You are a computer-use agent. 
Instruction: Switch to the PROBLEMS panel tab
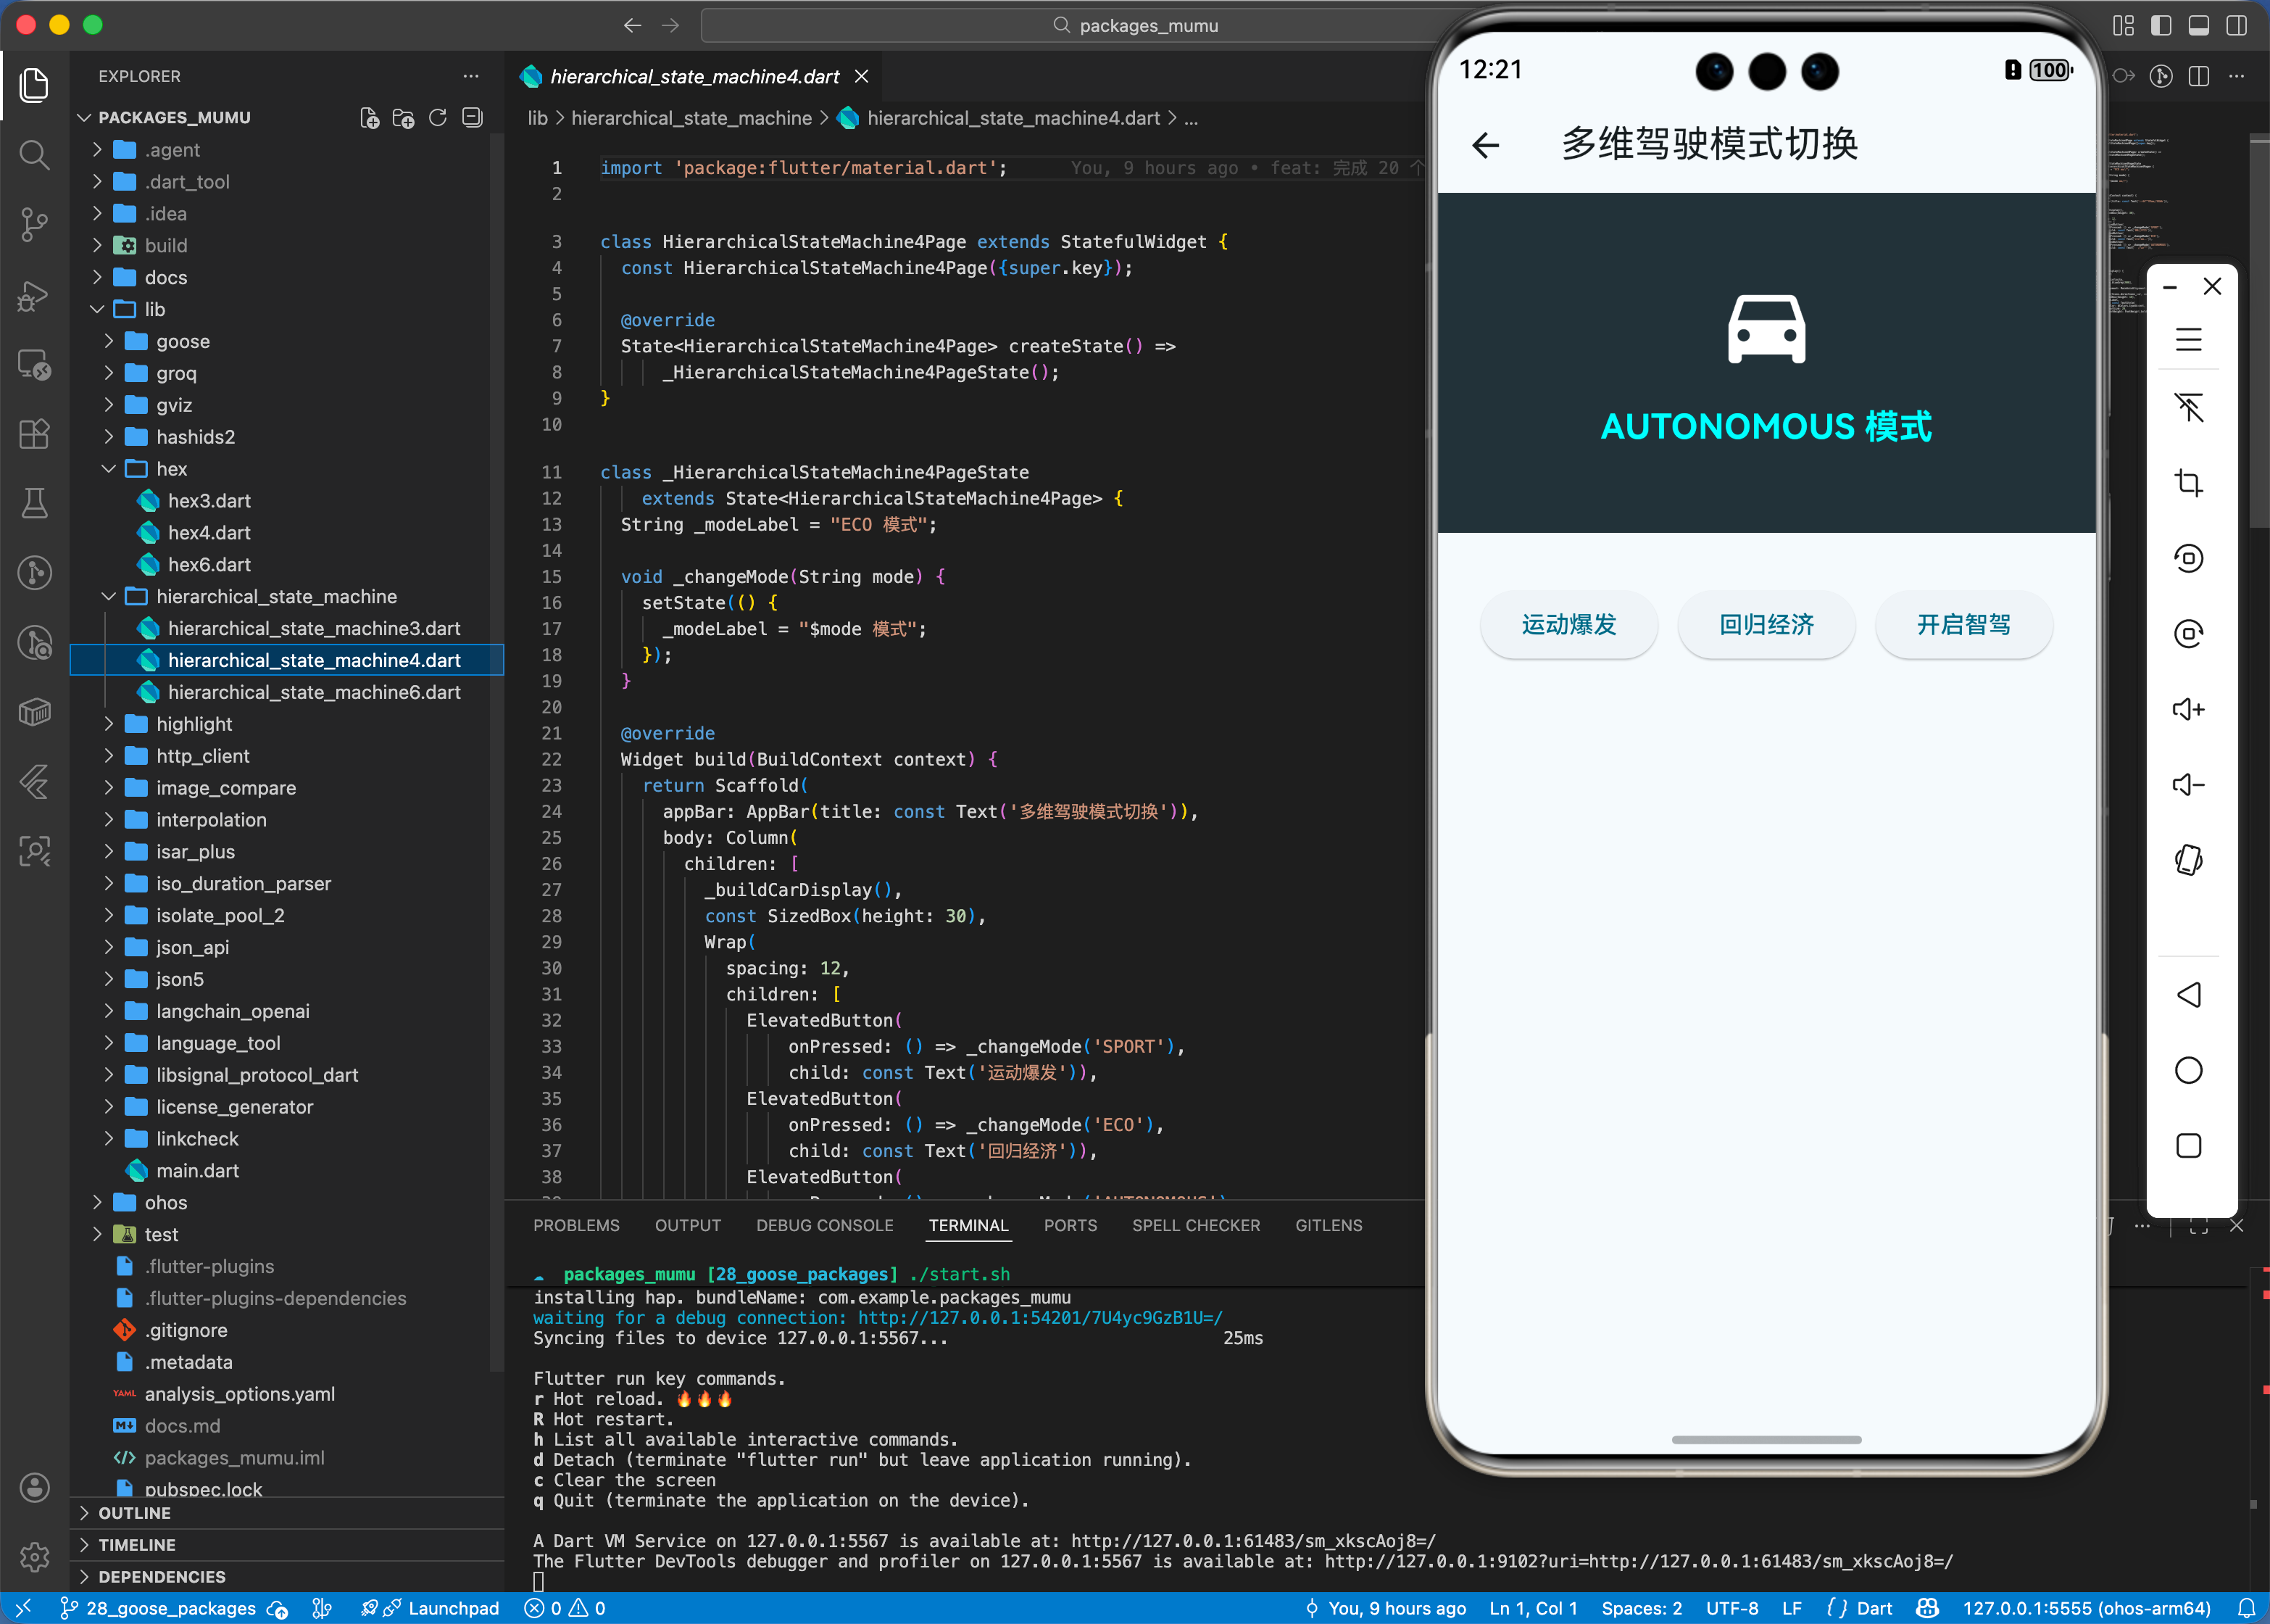[x=575, y=1225]
